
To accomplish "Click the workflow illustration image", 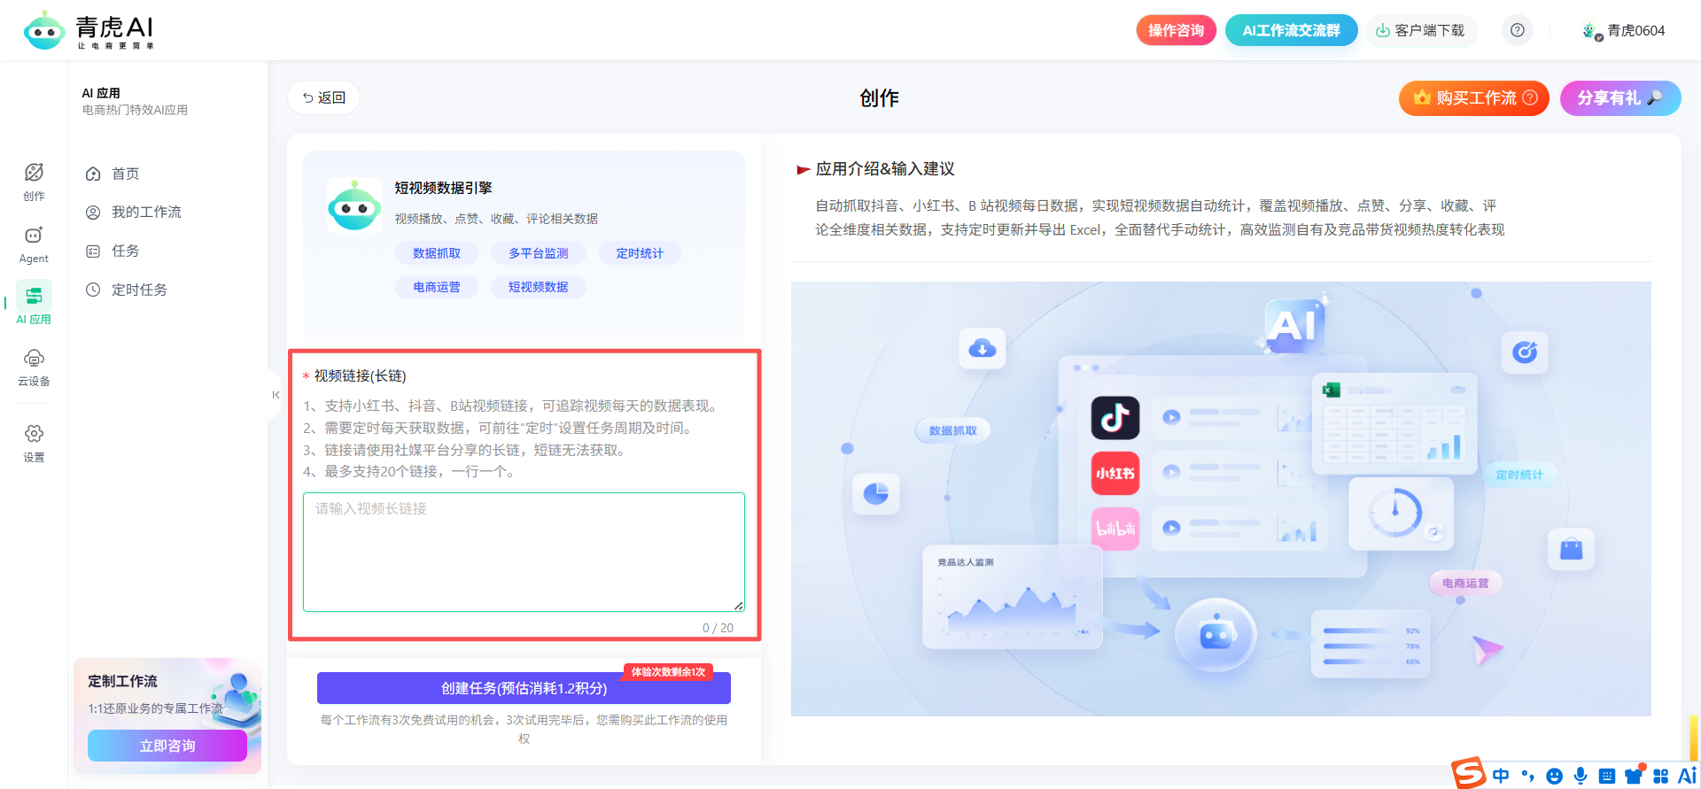I will 1221,499.
